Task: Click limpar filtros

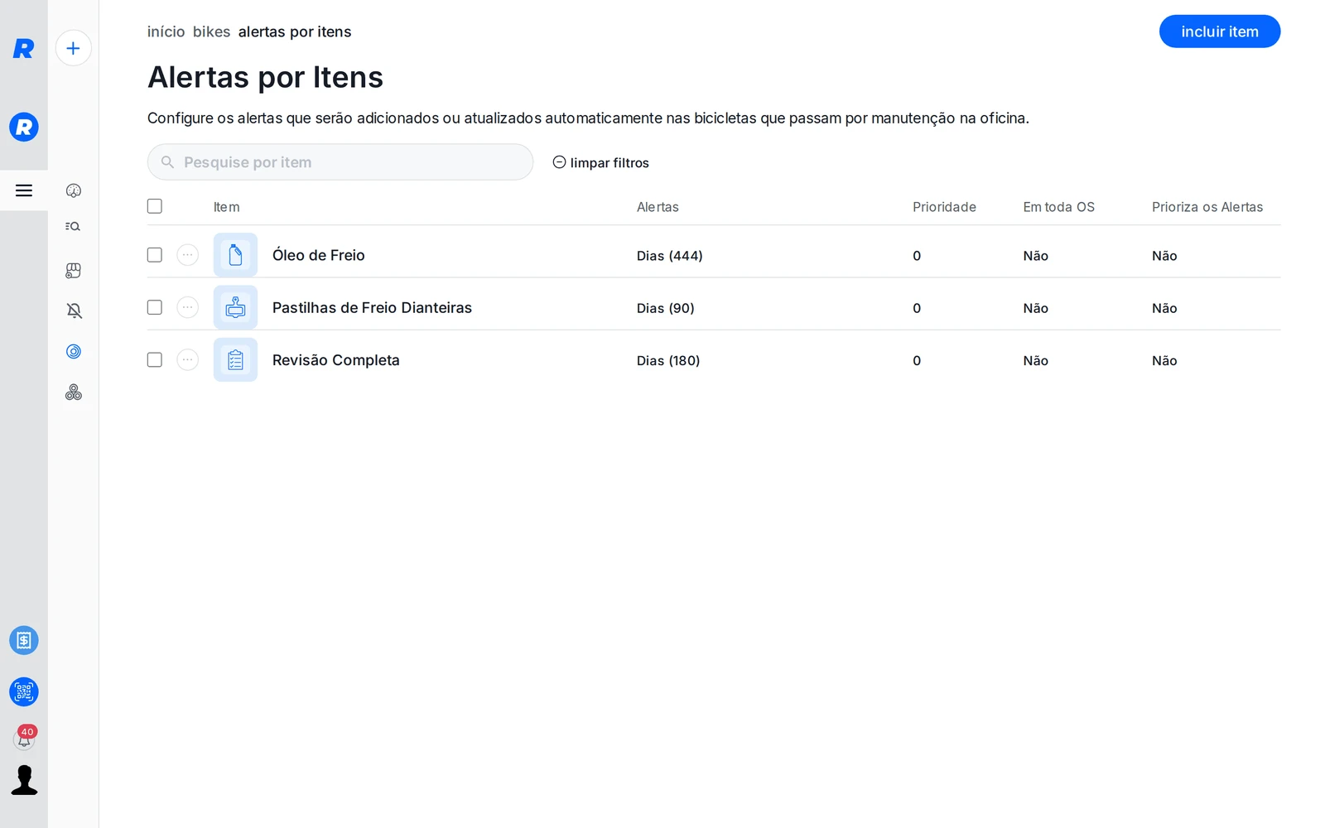Action: pos(601,162)
